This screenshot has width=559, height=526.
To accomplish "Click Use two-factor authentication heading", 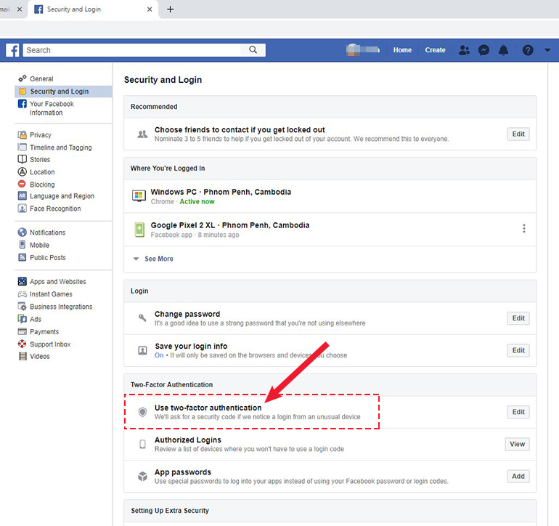I will point(208,408).
